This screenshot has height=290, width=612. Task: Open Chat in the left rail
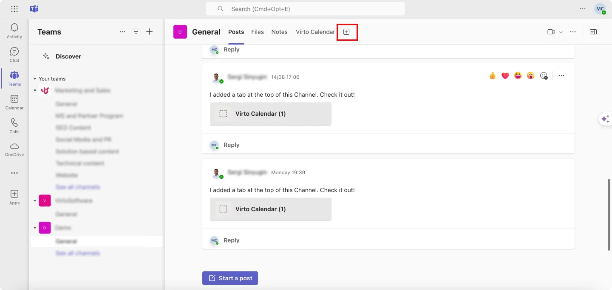pos(14,55)
